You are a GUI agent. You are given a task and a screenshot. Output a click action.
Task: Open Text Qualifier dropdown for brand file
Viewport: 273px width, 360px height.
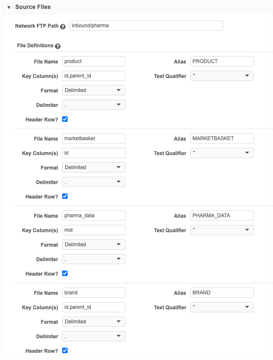point(222,307)
